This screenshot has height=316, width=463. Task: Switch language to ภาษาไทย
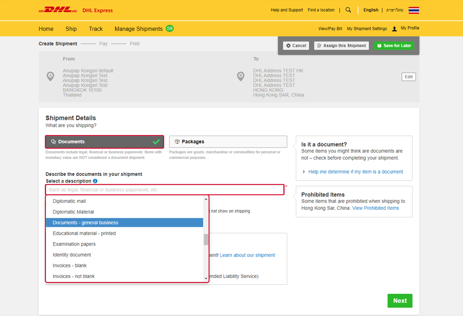point(394,10)
